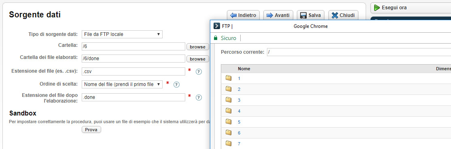Image resolution: width=451 pixels, height=149 pixels.
Task: Run procedure with Esegui ora play icon
Action: (x=377, y=8)
